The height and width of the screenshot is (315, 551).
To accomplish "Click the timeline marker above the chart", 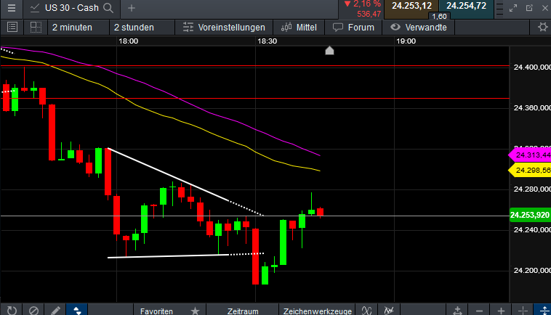I will coord(329,51).
